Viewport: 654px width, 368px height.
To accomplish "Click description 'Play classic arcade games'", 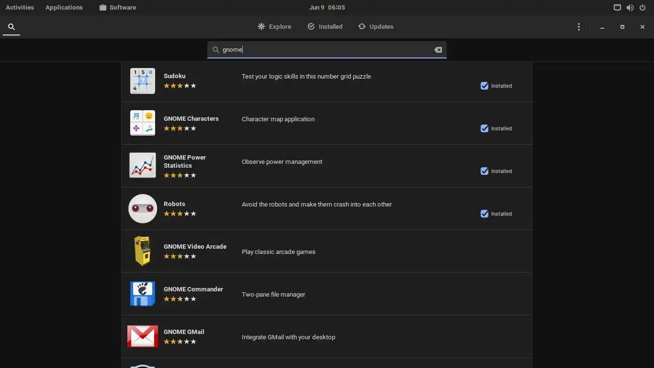I will [x=279, y=252].
